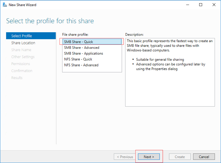Open the Select Profile wizard step
Screen dimensions: 221x163
22,36
